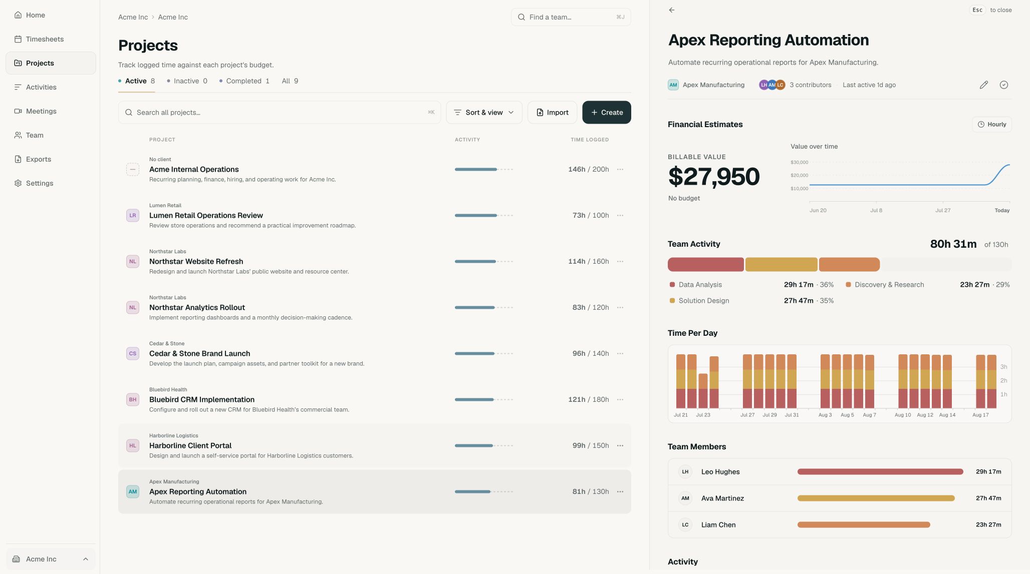Toggle the Hourly estimate button

tap(992, 124)
